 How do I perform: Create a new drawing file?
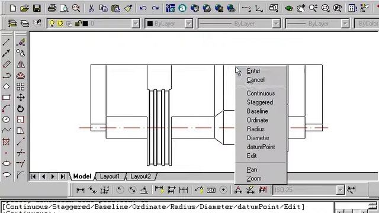13,8
